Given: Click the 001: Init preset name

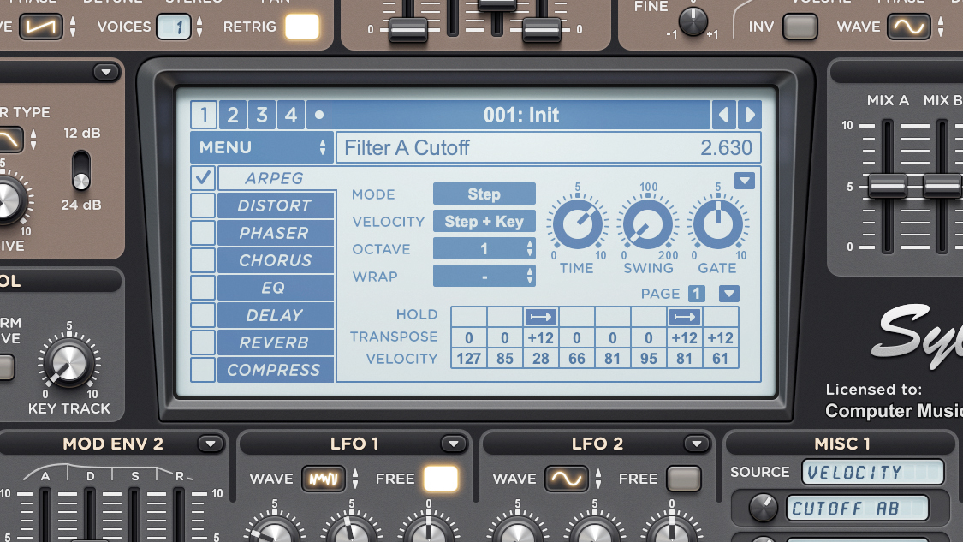Looking at the screenshot, I should [x=521, y=115].
